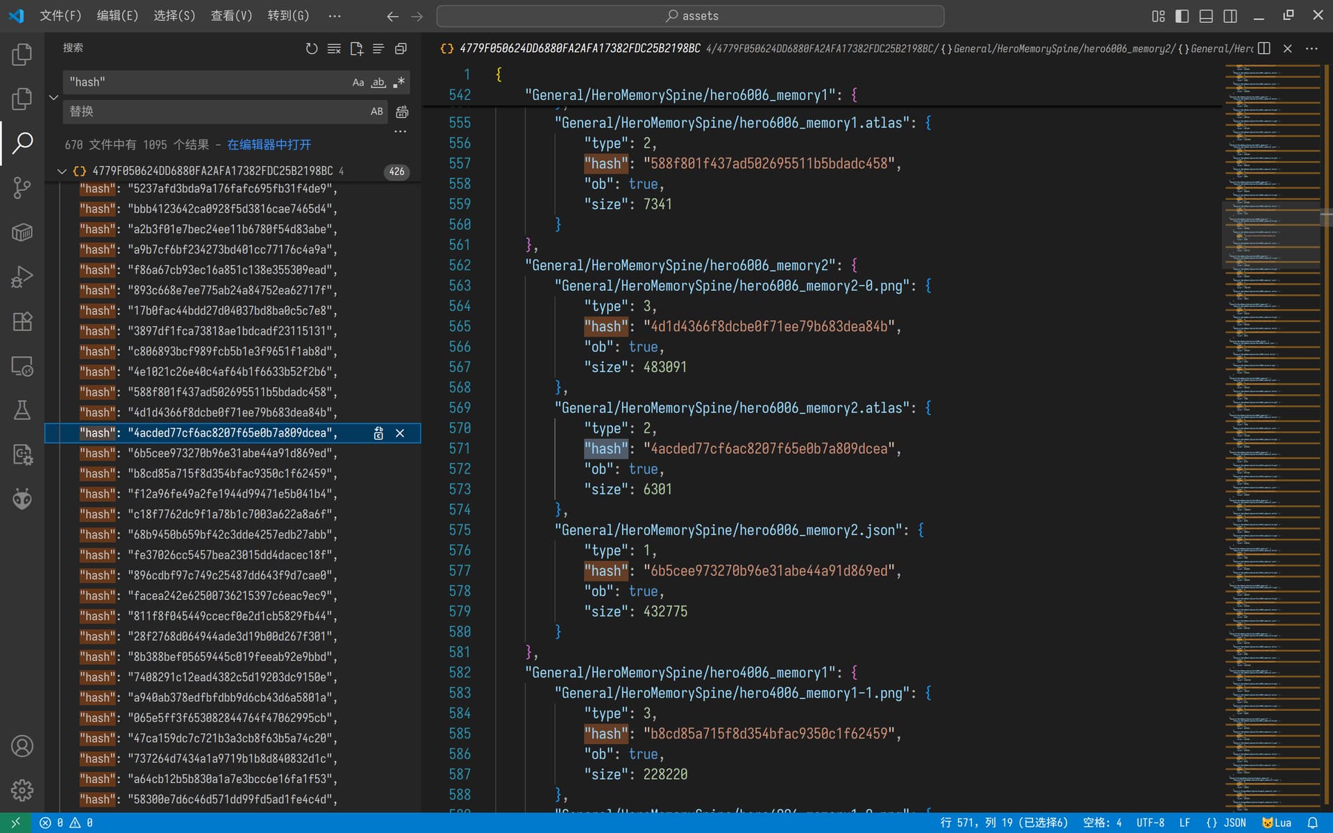Open the 查看(V) menu
Image resolution: width=1333 pixels, height=833 pixels.
tap(231, 16)
